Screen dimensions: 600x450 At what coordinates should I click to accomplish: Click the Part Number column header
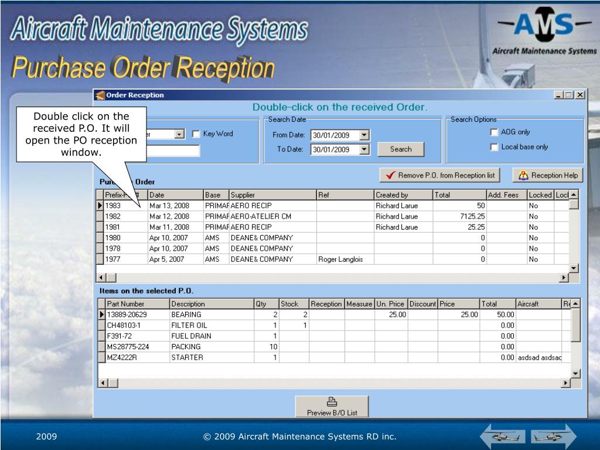137,304
